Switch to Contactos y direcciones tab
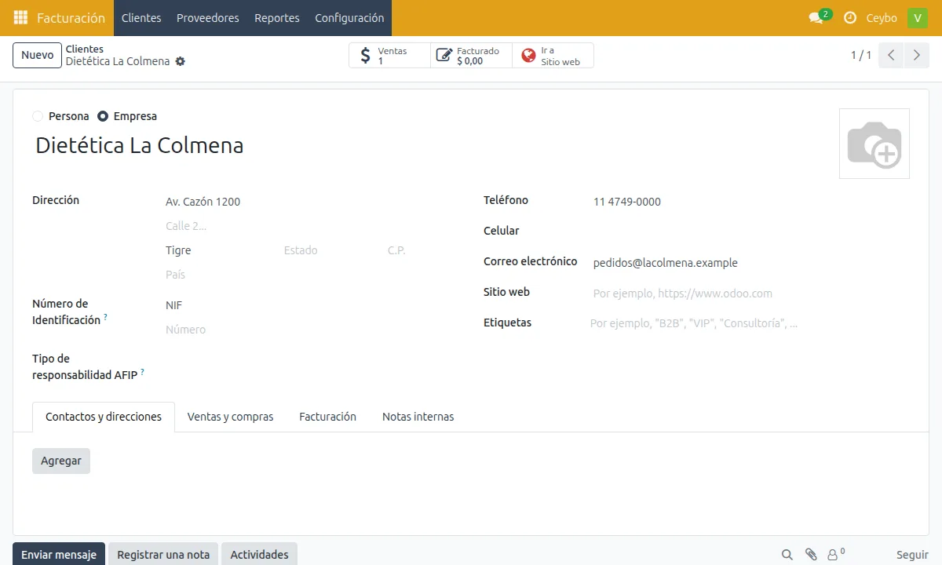Viewport: 942px width, 565px height. click(x=104, y=417)
